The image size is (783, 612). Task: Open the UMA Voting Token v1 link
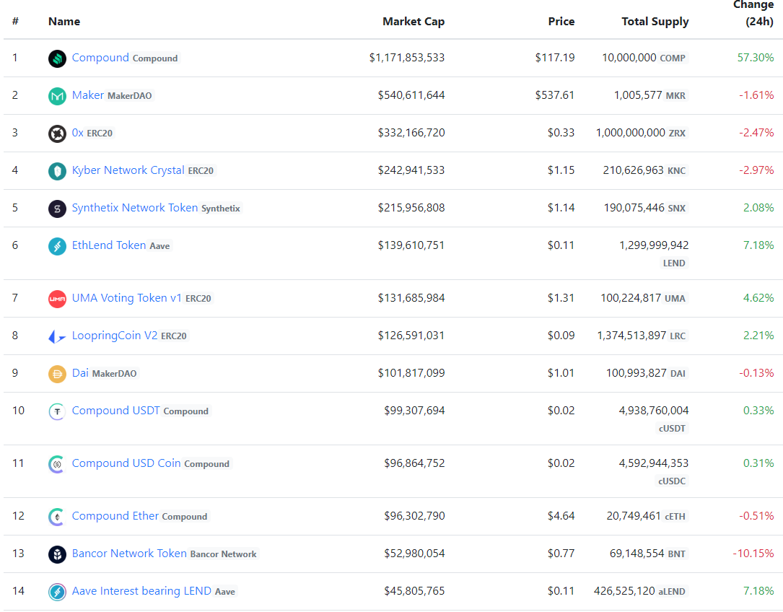pos(127,298)
